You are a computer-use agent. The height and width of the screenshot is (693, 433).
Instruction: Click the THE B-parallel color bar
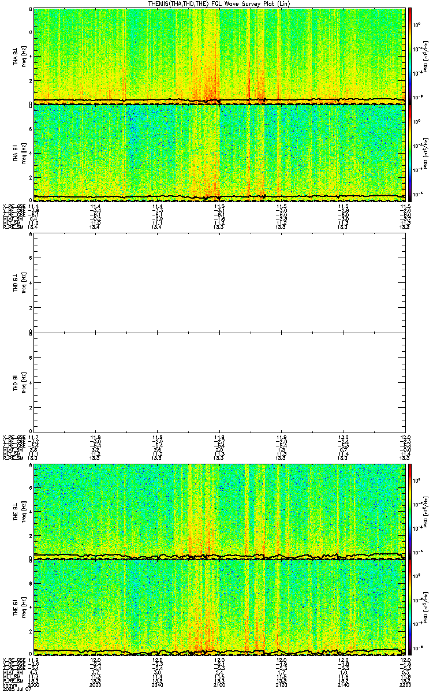point(410,608)
